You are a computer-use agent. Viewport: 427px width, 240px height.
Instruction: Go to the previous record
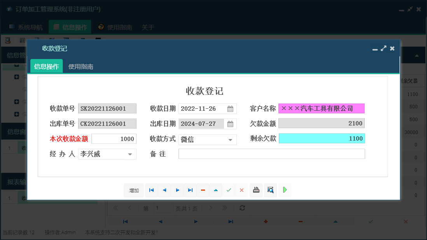tap(164, 190)
